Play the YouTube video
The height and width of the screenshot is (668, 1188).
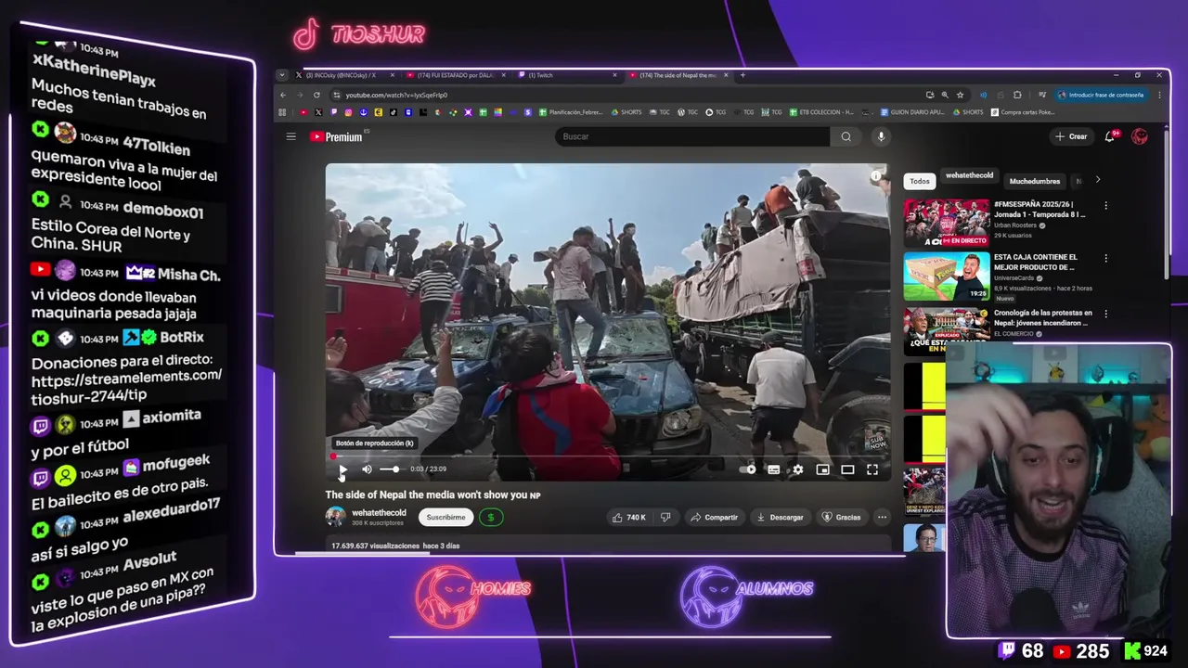[x=342, y=469]
